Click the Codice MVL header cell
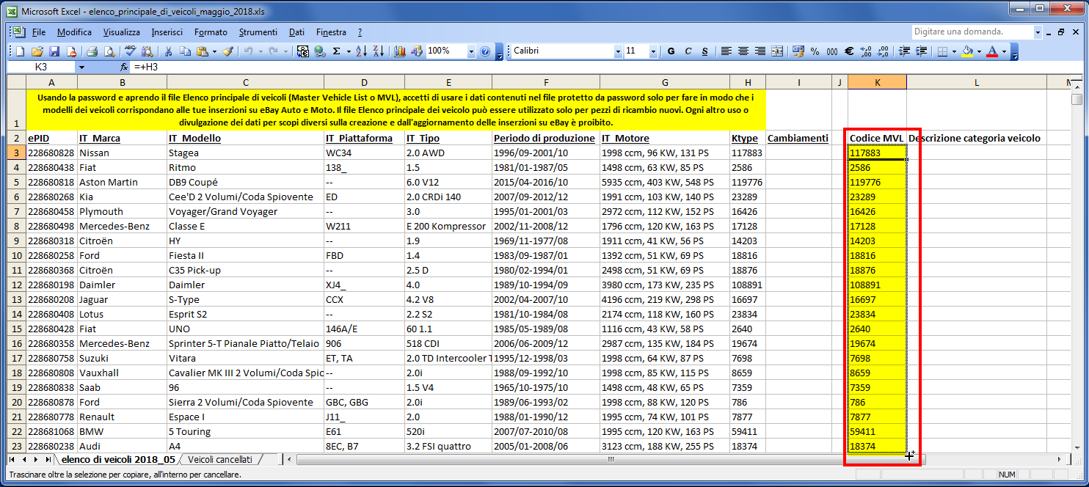Screen dimensions: 1089x487 877,138
